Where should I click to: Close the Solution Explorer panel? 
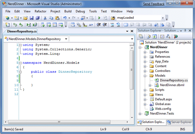[x=190, y=30]
